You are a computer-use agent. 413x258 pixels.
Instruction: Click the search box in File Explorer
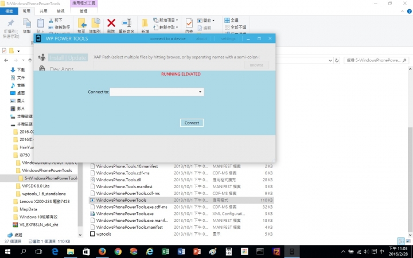(x=376, y=60)
